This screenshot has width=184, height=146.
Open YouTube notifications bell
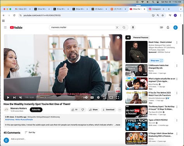tap(168, 27)
